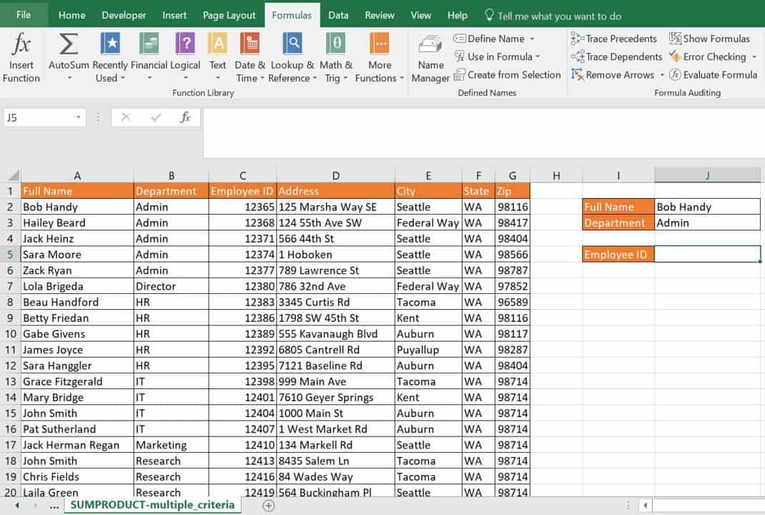The height and width of the screenshot is (515, 765).
Task: Click the previous sheet navigation arrow
Action: (17, 506)
